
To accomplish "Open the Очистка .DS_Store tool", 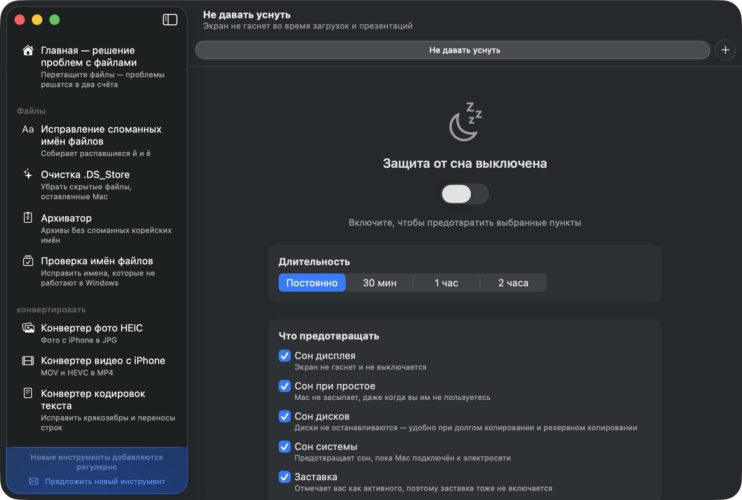I will [x=97, y=185].
